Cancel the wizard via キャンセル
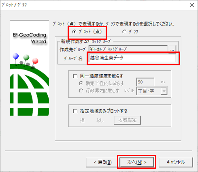The height and width of the screenshot is (172, 198). pyautogui.click(x=176, y=162)
